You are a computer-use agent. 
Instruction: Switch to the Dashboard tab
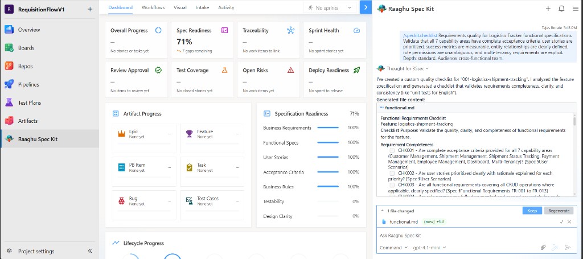[121, 7]
